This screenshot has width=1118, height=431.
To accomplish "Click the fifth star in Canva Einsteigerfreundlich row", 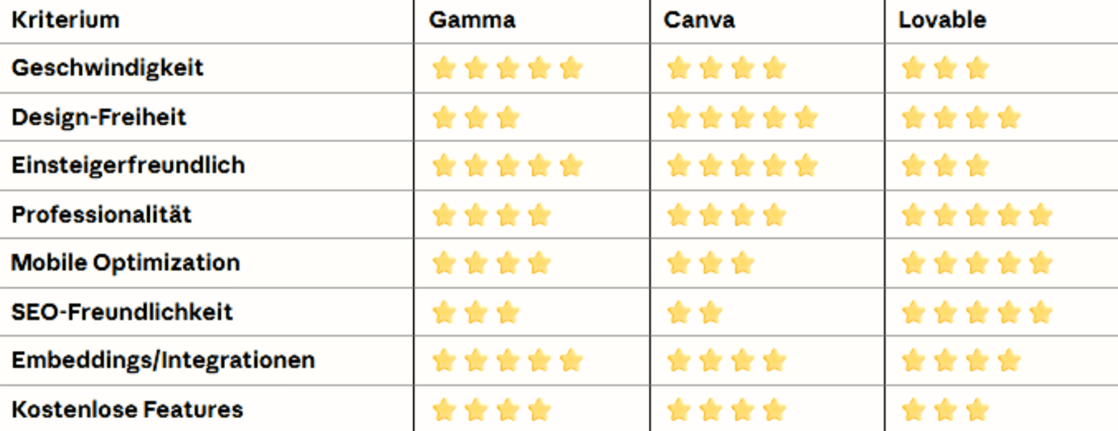I will (806, 166).
